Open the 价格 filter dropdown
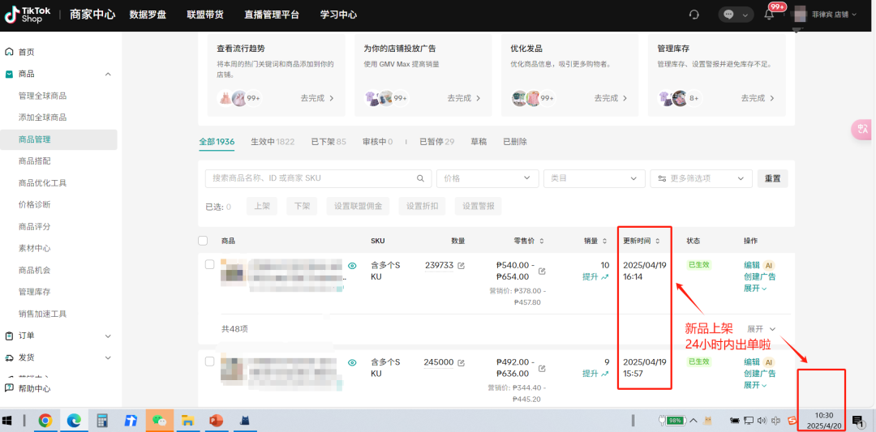The width and height of the screenshot is (876, 432). click(487, 178)
